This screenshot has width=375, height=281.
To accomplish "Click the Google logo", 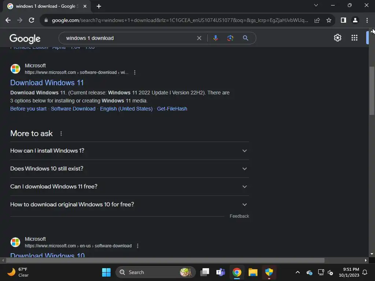I will point(25,38).
